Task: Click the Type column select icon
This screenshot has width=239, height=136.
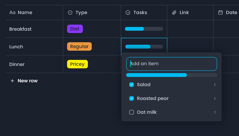Action: point(70,13)
